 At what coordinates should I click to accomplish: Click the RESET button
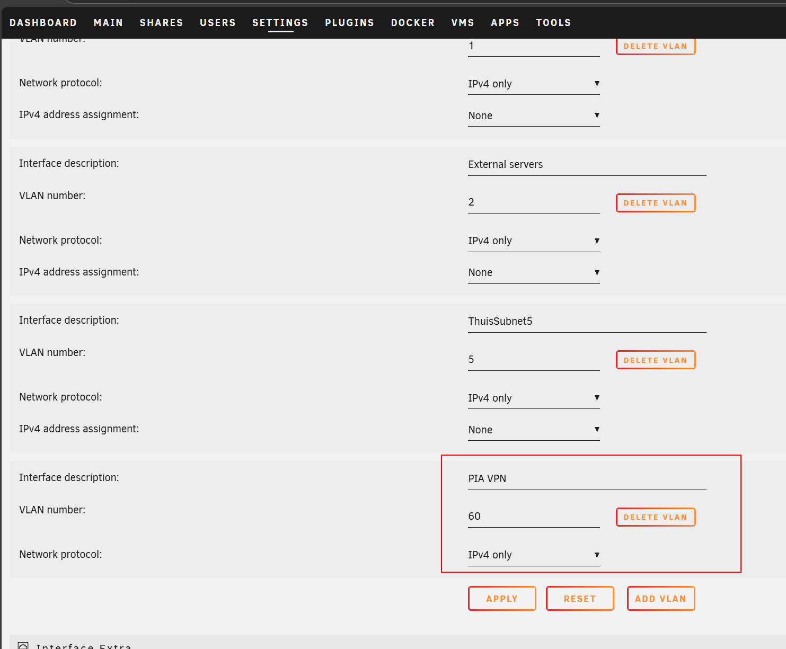[580, 599]
